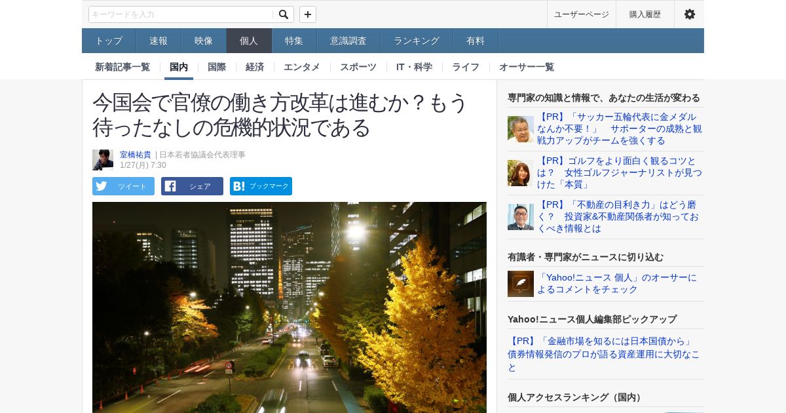The width and height of the screenshot is (786, 413).
Task: Go to 映像 tab
Action: [204, 41]
